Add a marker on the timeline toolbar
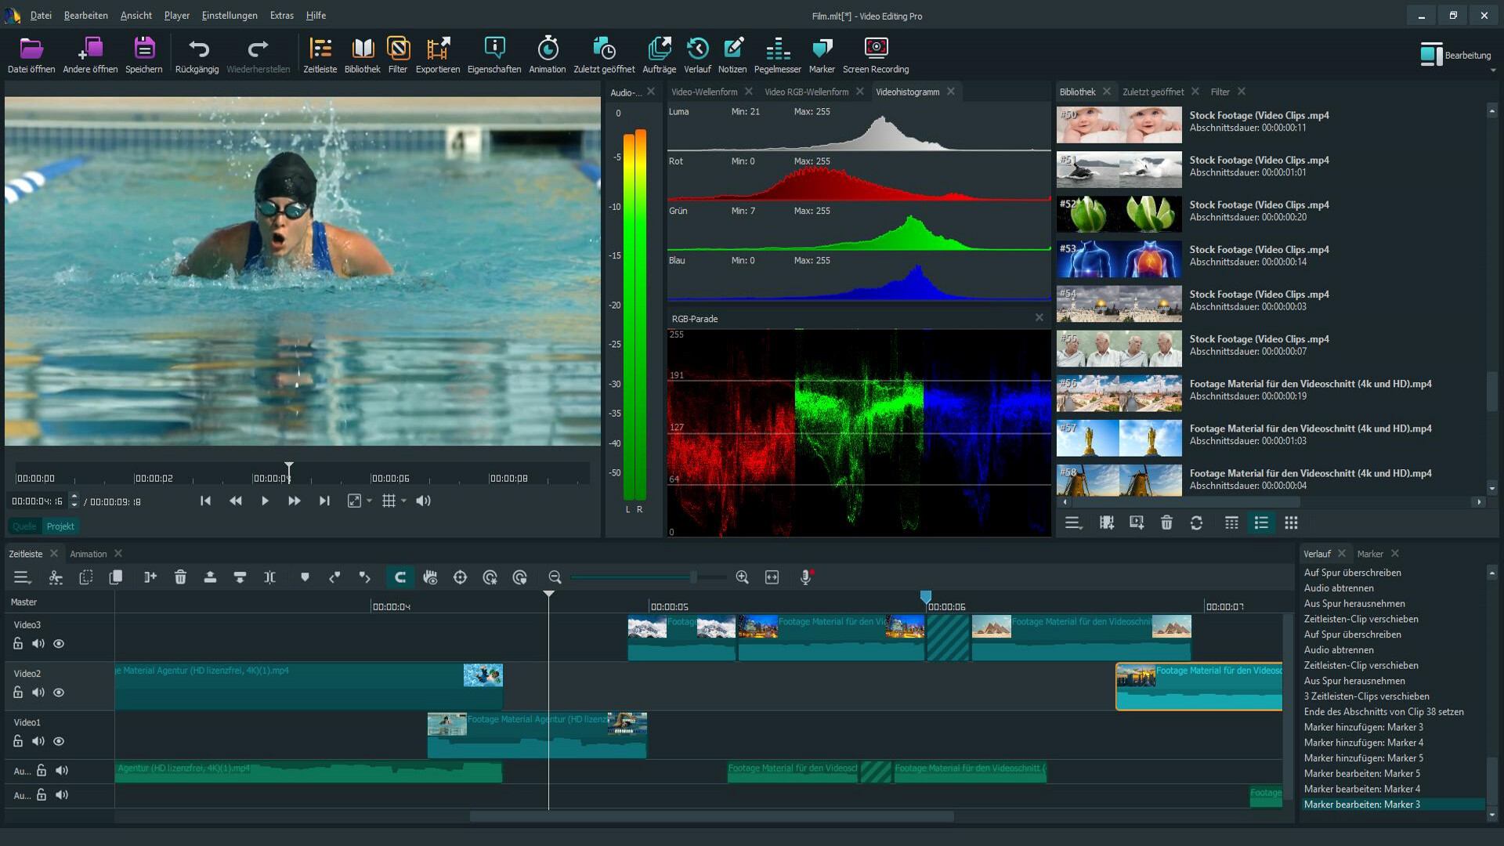This screenshot has width=1504, height=846. [x=305, y=577]
